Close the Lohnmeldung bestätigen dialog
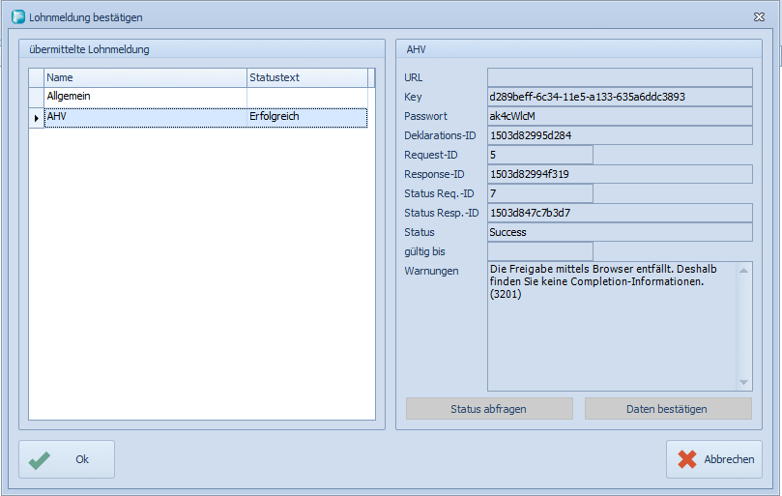782x496 pixels. point(759,16)
